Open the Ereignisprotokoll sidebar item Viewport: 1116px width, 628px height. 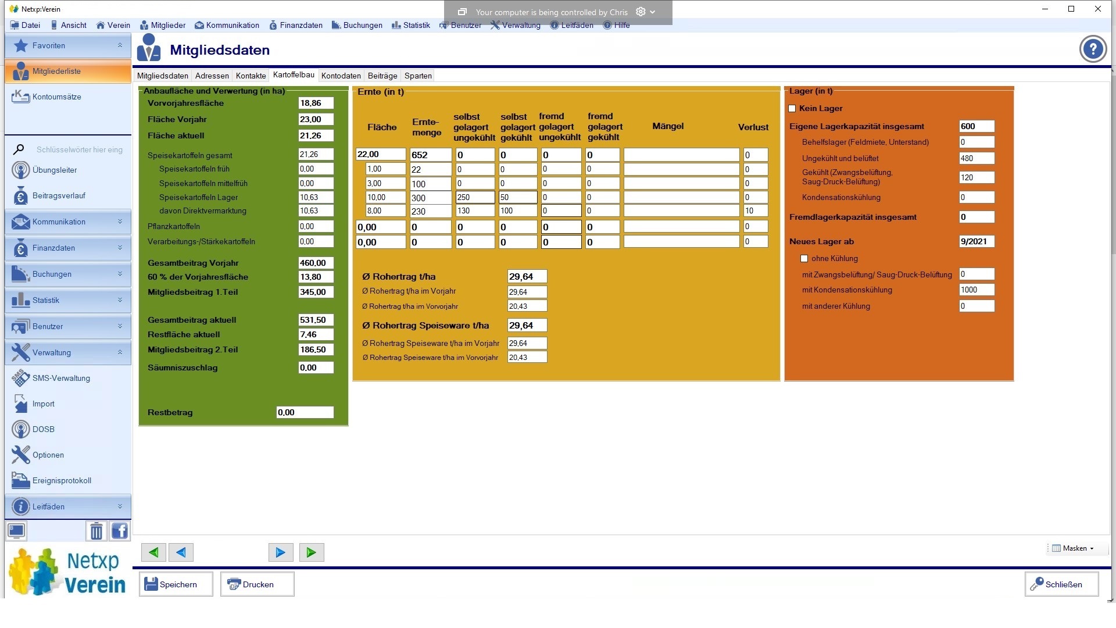tap(62, 480)
